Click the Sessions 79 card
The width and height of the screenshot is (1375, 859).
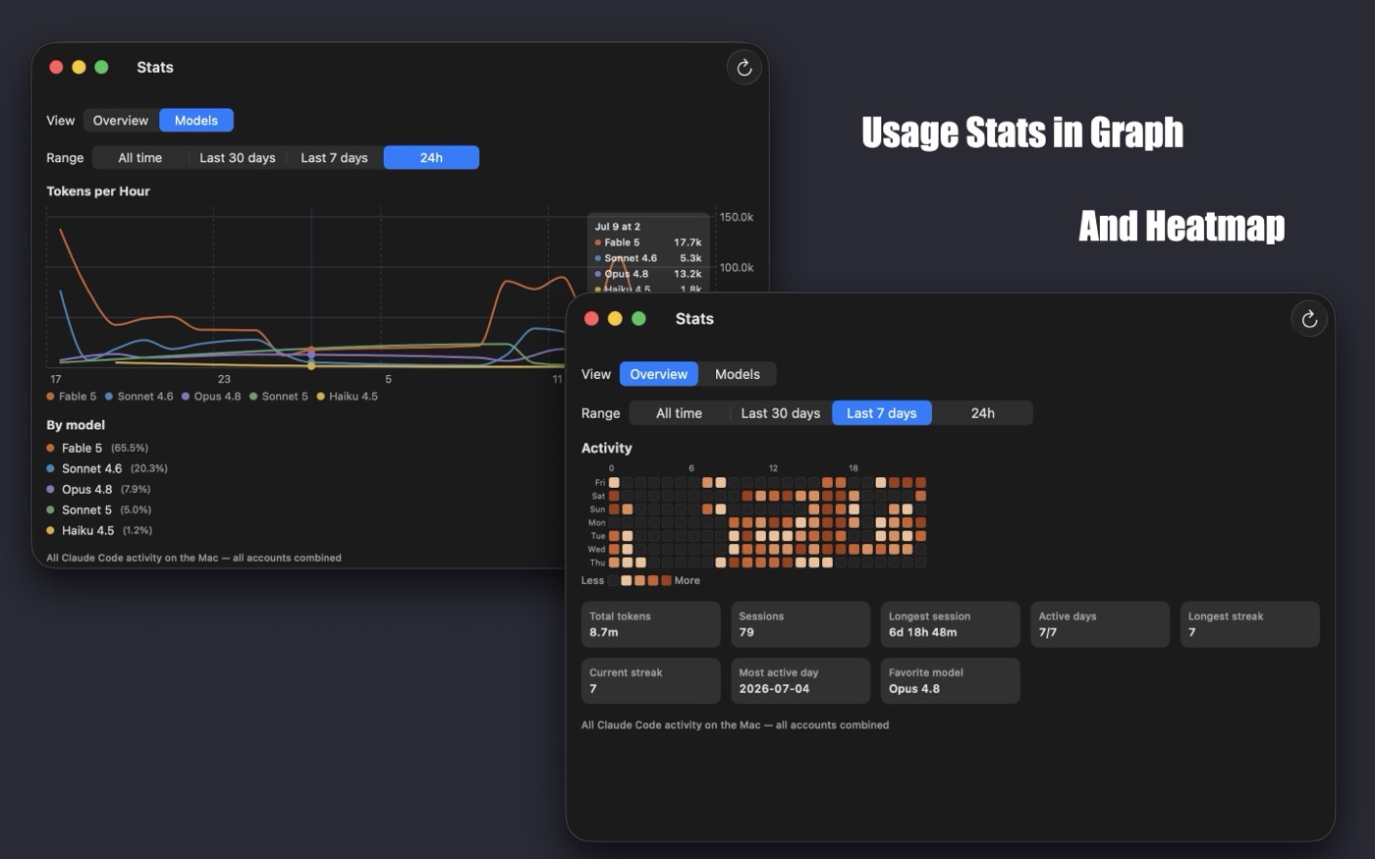click(800, 624)
